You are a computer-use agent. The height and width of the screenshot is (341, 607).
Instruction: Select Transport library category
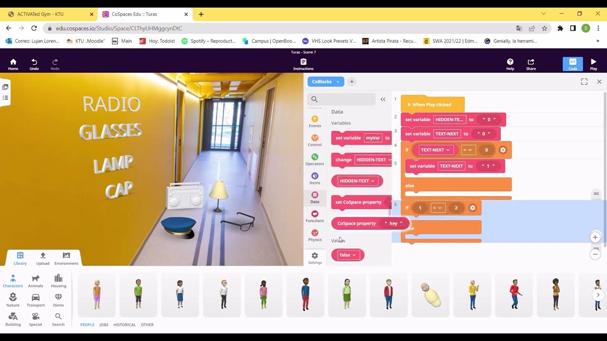(36, 300)
